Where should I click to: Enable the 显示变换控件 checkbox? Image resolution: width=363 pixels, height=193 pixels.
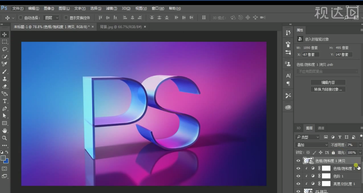click(66, 18)
